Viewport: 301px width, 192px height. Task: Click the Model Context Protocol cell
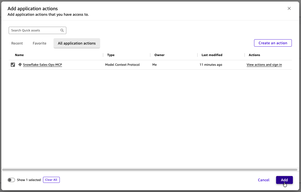122,65
